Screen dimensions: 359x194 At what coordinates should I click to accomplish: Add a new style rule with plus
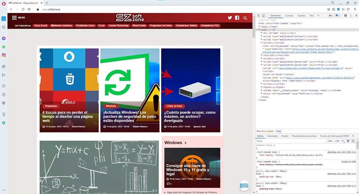coord(343,141)
